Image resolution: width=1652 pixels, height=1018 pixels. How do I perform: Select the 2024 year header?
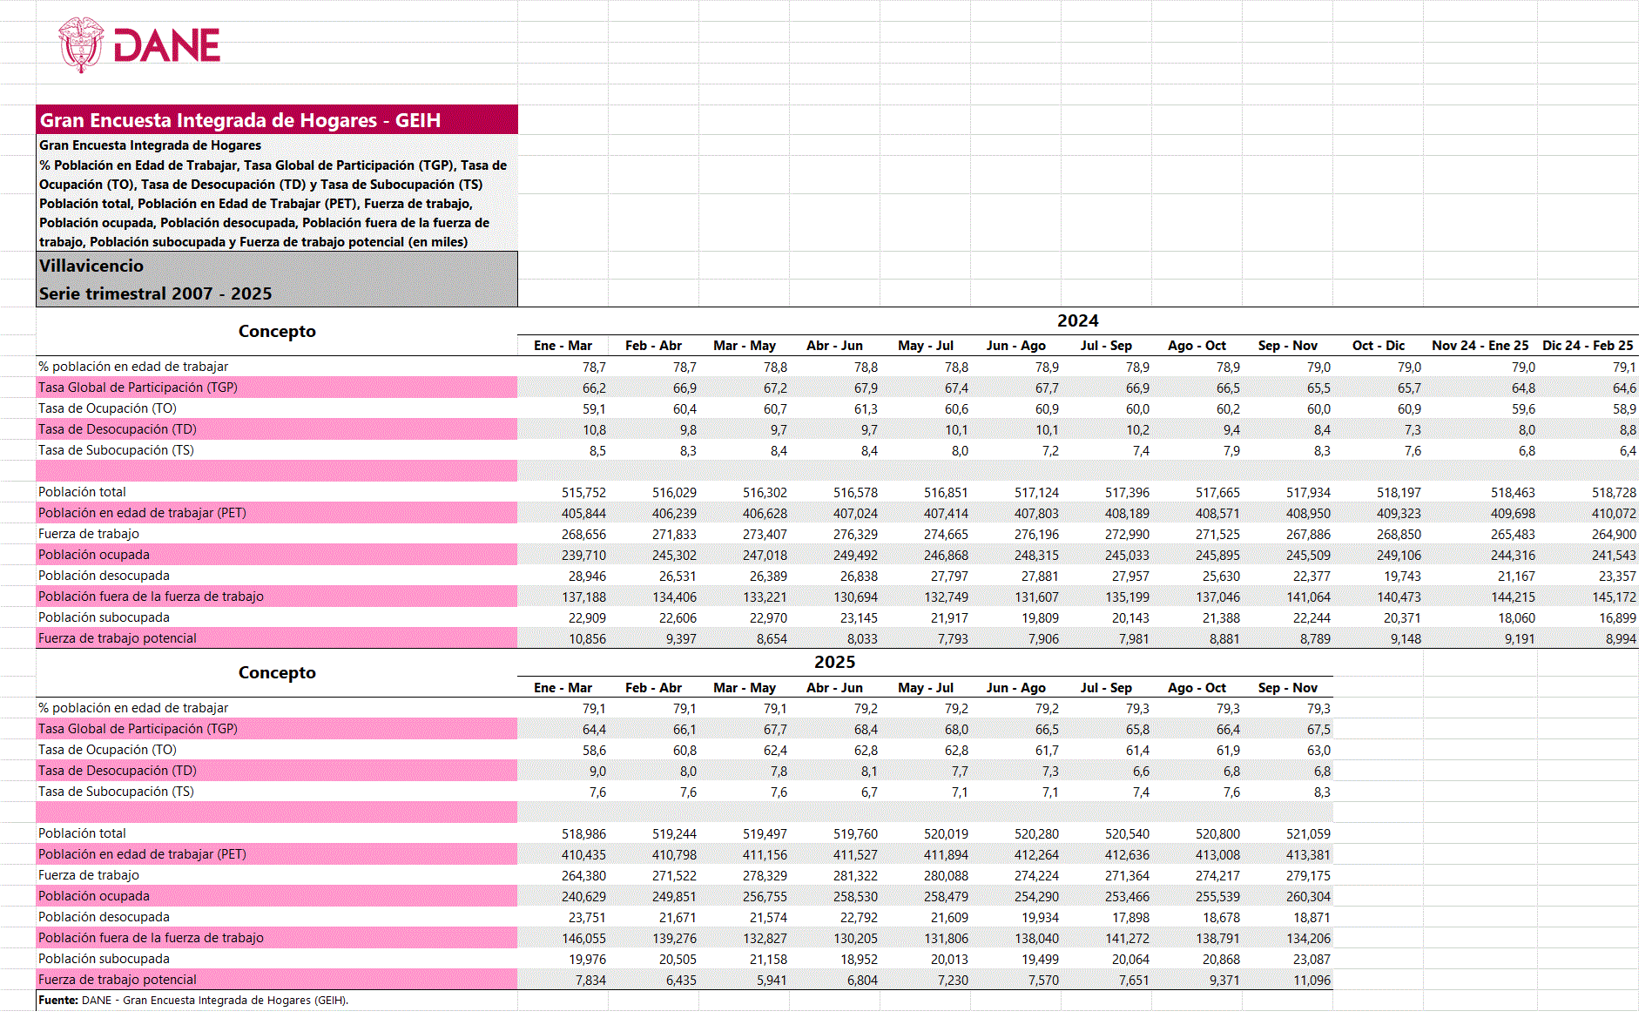1077,321
